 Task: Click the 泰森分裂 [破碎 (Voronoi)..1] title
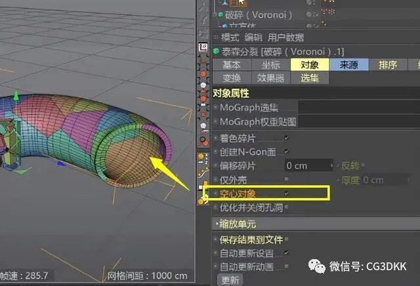point(282,51)
